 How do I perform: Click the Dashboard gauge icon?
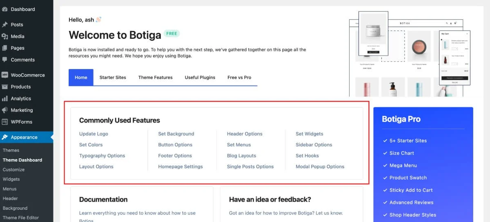5,9
